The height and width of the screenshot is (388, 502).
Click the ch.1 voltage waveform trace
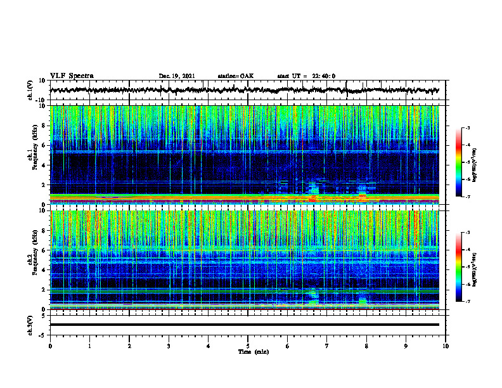[244, 90]
